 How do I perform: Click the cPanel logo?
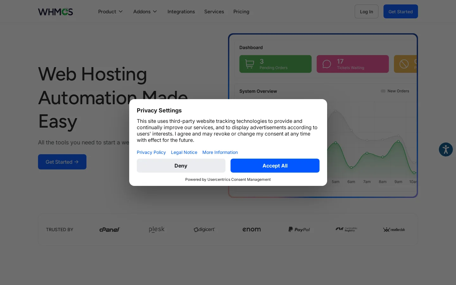coord(110,230)
